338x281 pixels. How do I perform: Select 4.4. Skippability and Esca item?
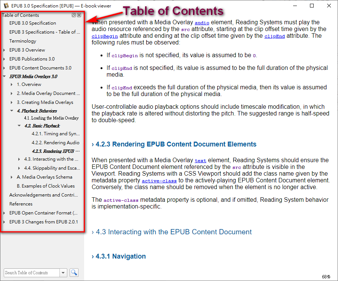pos(52,168)
